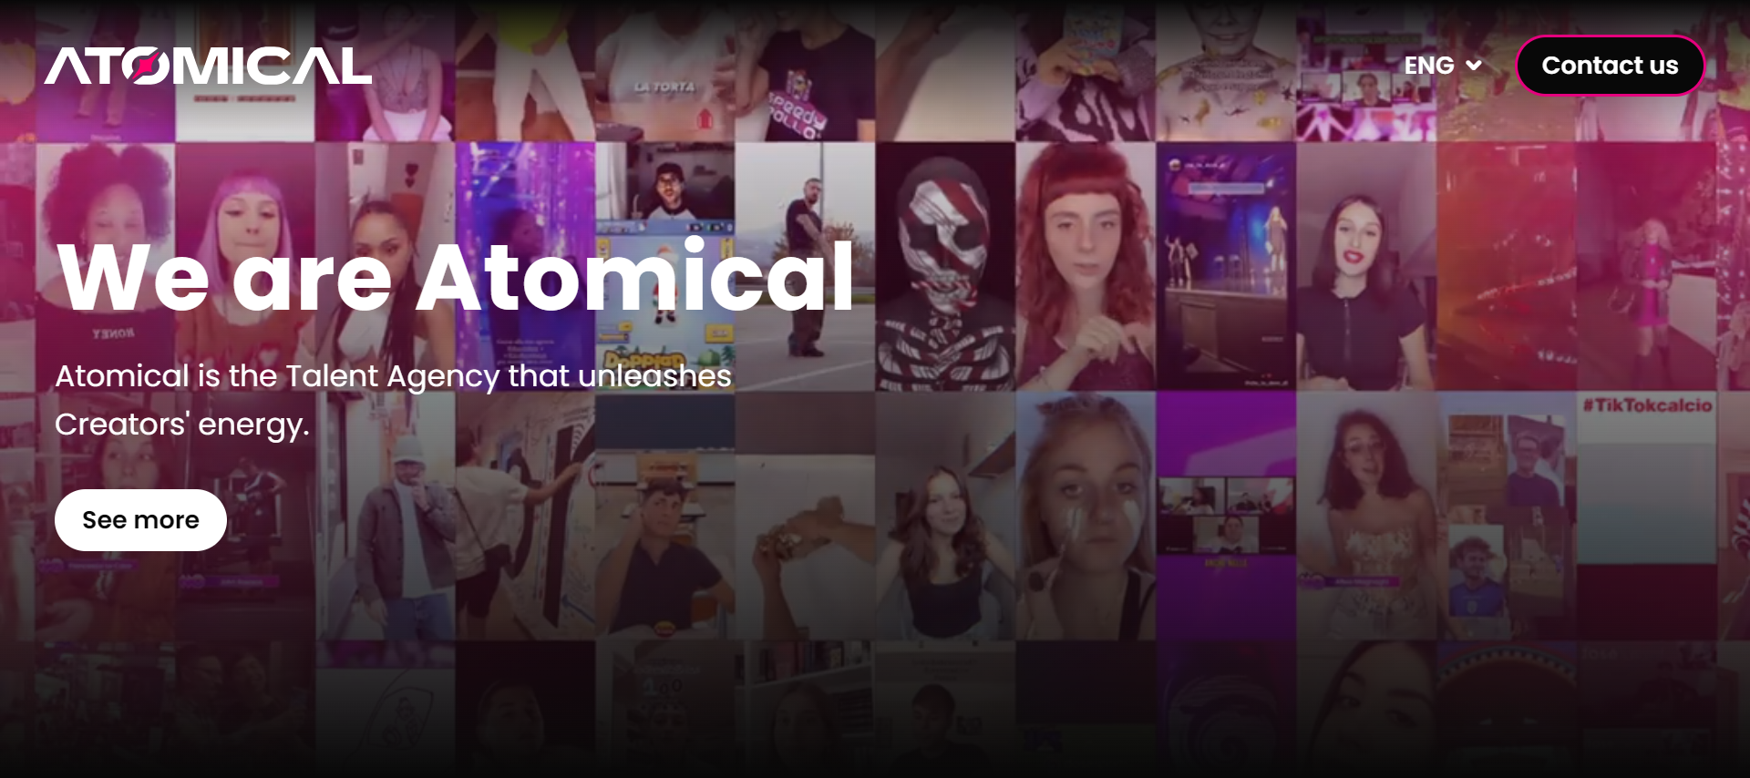Click the Talent Agency tagline text

(393, 400)
